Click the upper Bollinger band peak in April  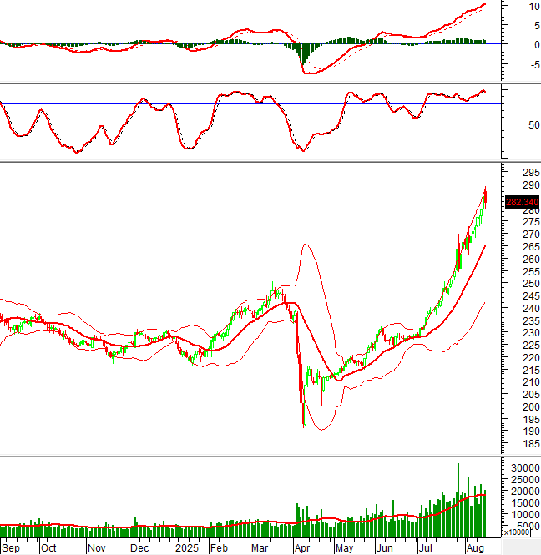(x=306, y=244)
